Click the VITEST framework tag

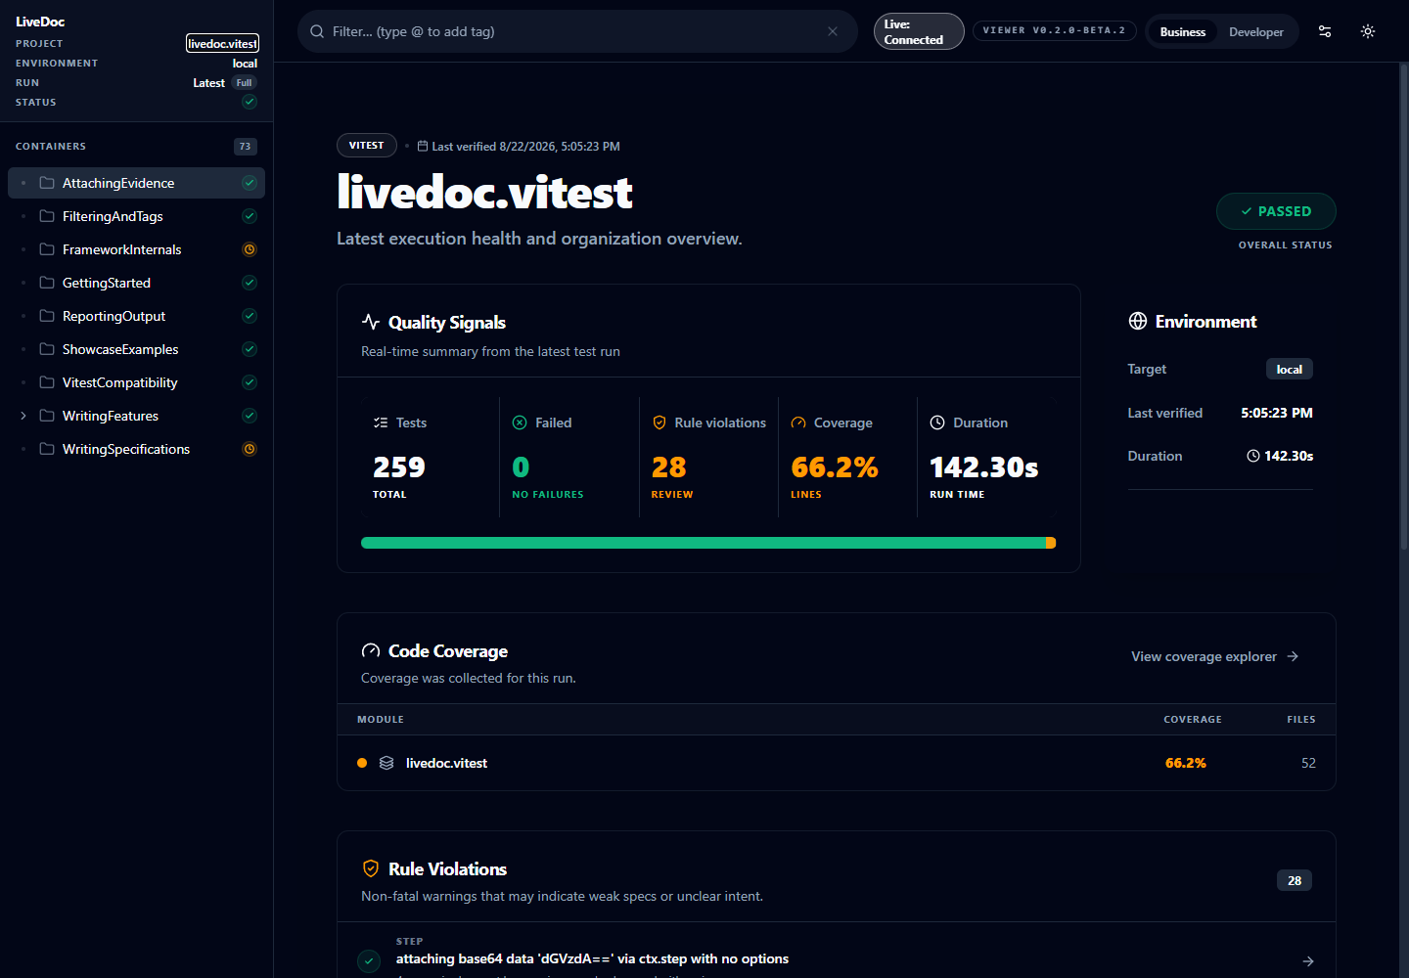click(367, 145)
